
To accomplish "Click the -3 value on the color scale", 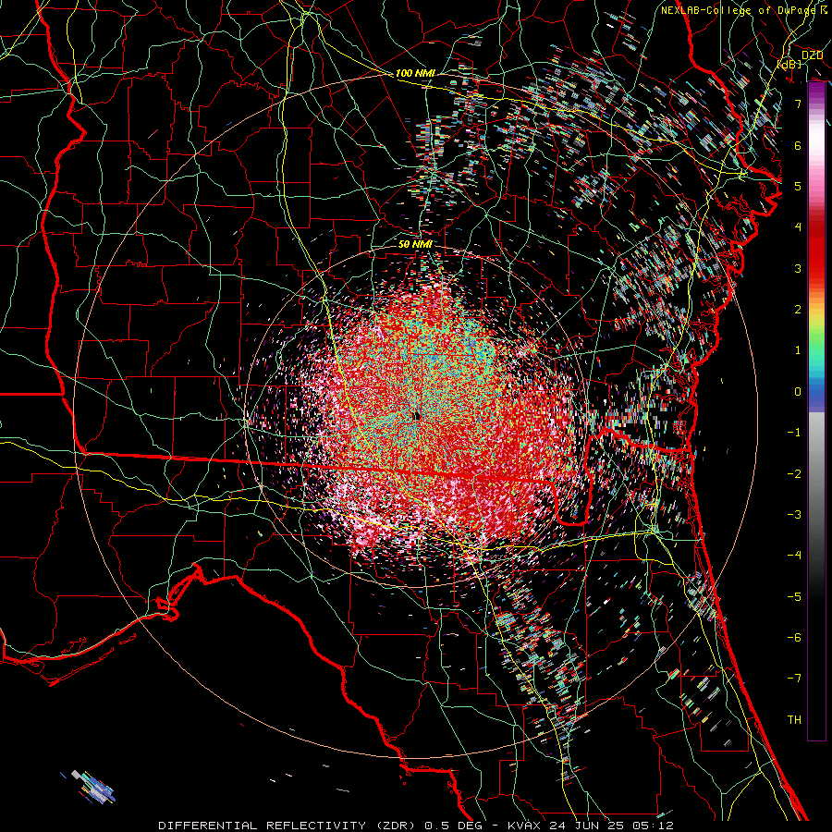I will (x=794, y=515).
